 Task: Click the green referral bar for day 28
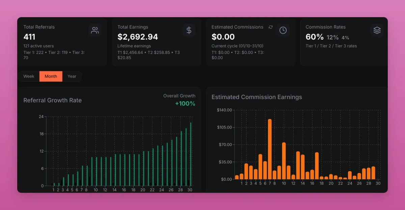coord(181,158)
